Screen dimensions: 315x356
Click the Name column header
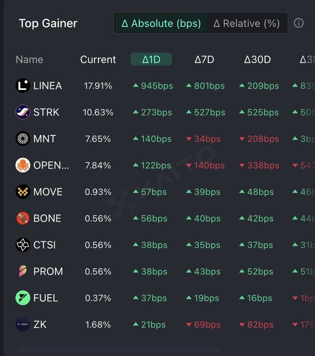[x=29, y=60]
